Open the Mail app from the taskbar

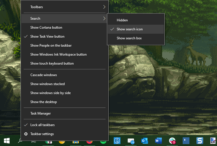pyautogui.click(x=131, y=140)
